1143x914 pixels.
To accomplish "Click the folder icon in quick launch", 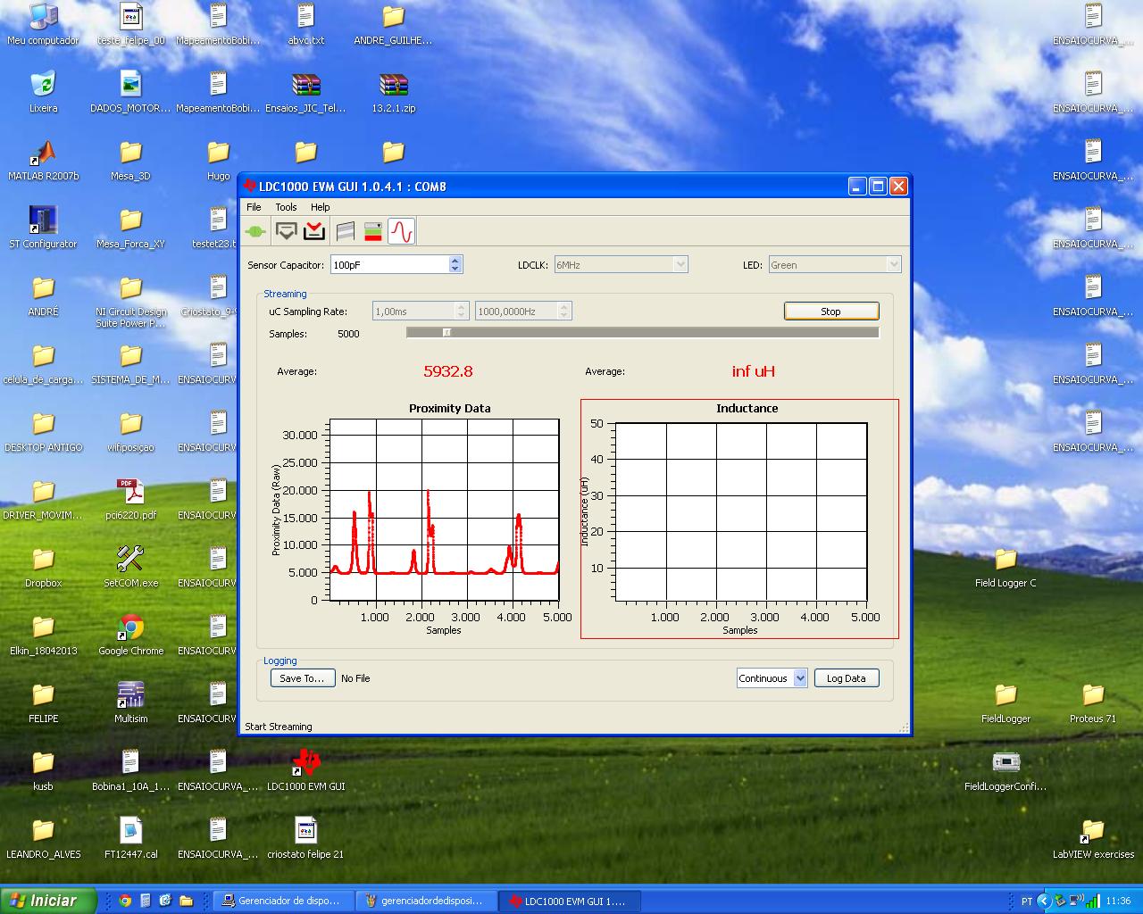I will coord(186,901).
